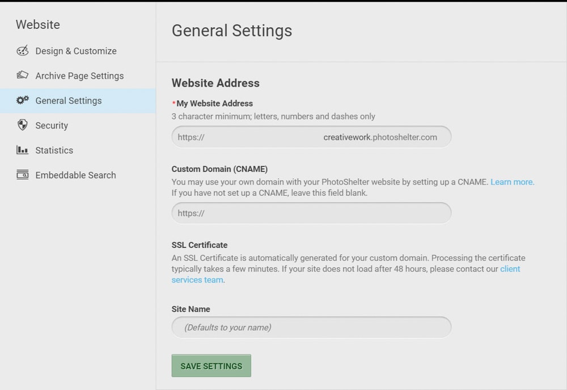Image resolution: width=567 pixels, height=390 pixels.
Task: Click the Custom Domain CNAME input field
Action: pyautogui.click(x=311, y=213)
